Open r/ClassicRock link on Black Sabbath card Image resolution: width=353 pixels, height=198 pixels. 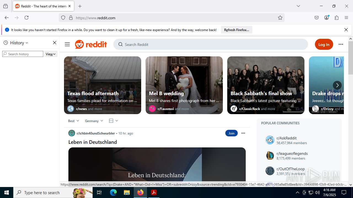tap(250, 109)
